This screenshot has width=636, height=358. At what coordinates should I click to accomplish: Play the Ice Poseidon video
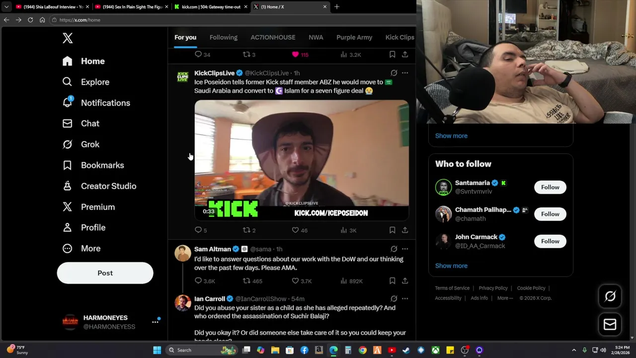point(302,160)
